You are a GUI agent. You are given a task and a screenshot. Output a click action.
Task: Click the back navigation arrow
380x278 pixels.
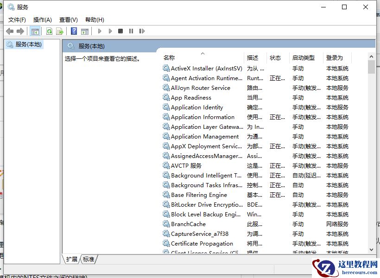click(9, 31)
